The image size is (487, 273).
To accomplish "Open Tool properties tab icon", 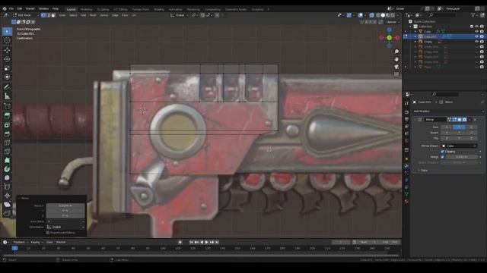I will click(x=406, y=104).
